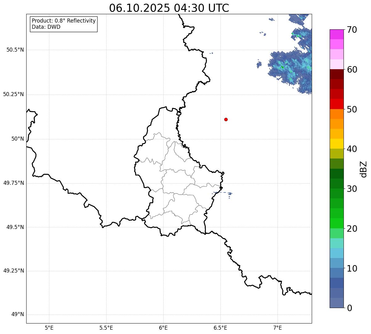Click the colorbar tick label 40
This screenshot has height=334, width=371.
point(352,149)
